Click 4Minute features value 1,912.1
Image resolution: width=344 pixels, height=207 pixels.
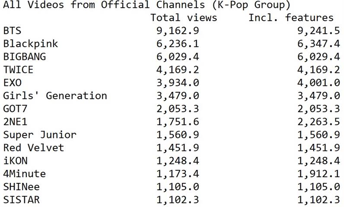319,174
